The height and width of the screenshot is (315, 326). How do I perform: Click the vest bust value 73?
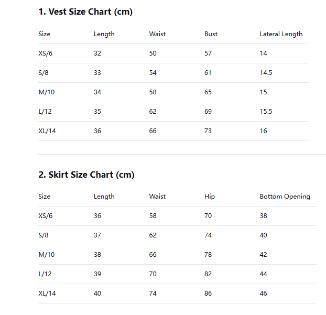coord(208,131)
